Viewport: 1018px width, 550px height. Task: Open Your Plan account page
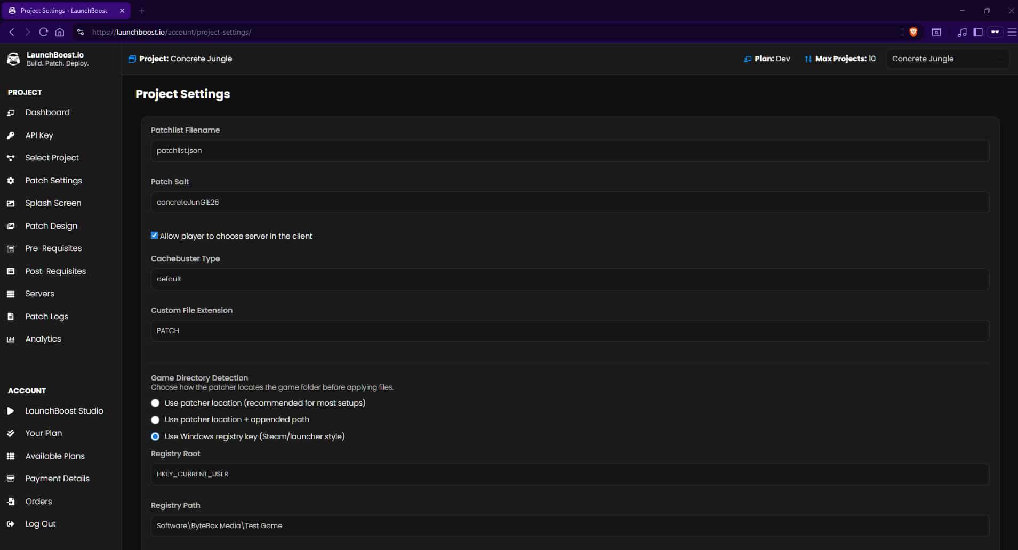(x=44, y=433)
